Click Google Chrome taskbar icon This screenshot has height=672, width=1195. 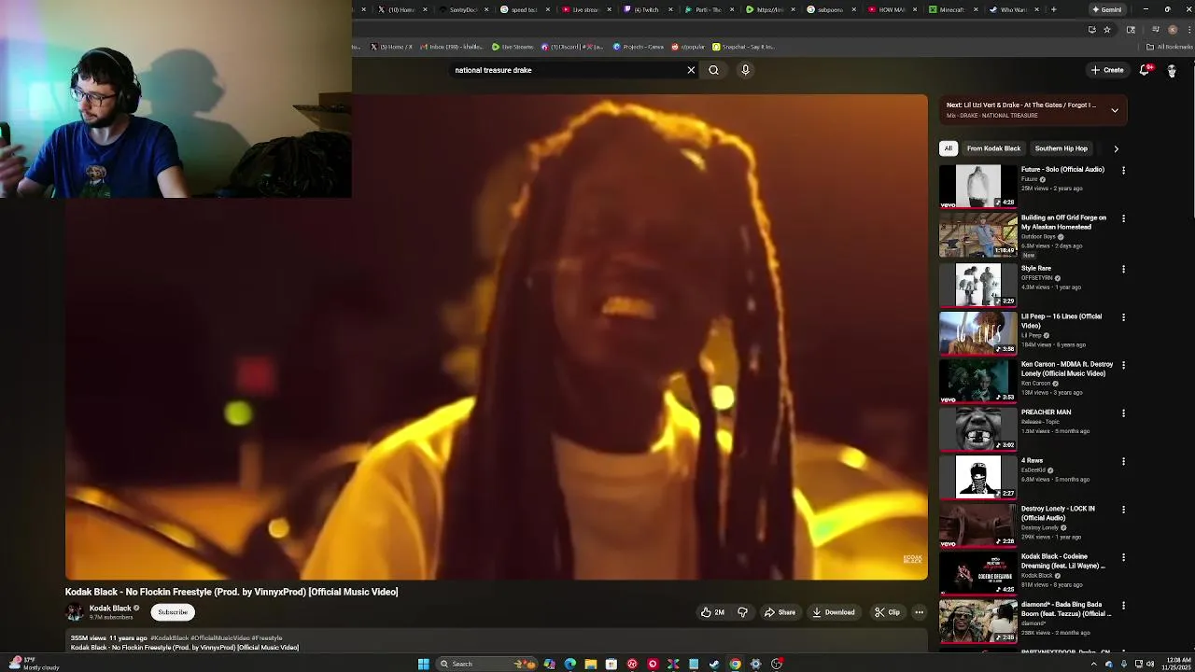735,664
